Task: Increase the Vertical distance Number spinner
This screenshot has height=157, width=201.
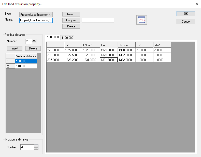Action: [x=34, y=40]
